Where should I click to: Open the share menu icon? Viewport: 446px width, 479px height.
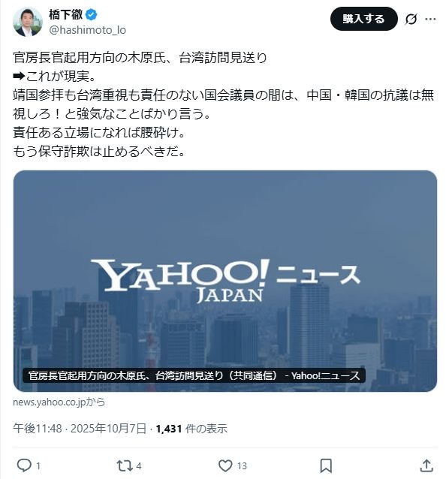click(x=426, y=465)
